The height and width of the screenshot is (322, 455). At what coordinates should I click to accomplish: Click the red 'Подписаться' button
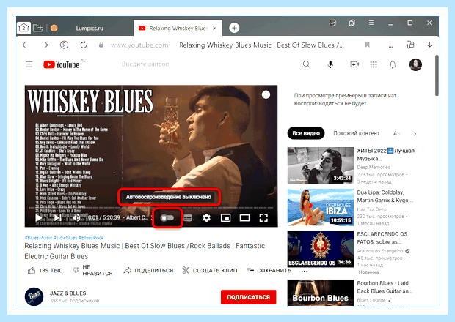coord(248,297)
